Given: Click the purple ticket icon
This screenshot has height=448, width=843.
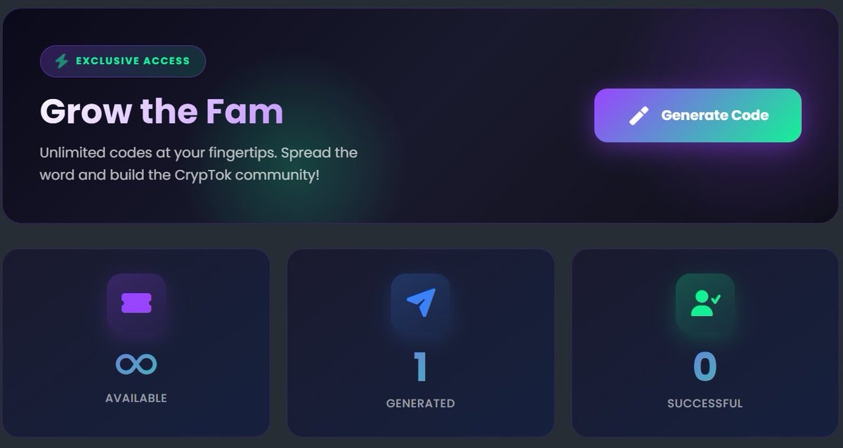Looking at the screenshot, I should [136, 303].
